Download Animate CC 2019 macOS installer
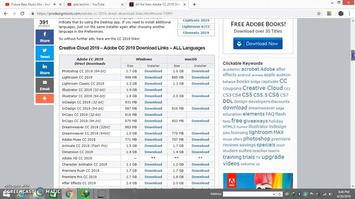Viewport: 355px width, 199px height. click(200, 146)
